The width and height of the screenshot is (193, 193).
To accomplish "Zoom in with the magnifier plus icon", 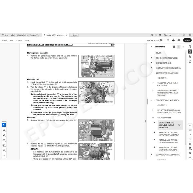I will [190, 153].
